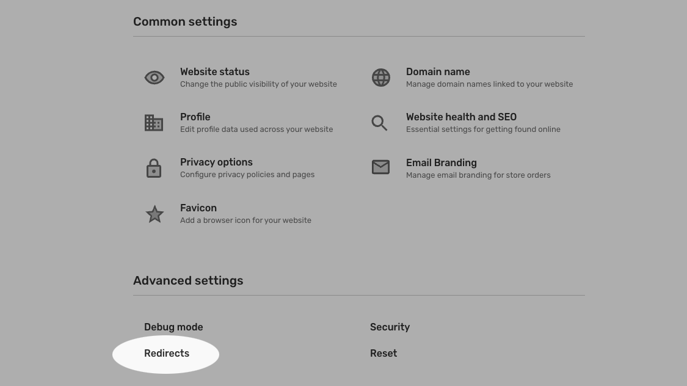Open Domain name settings
Image resolution: width=687 pixels, height=386 pixels.
coord(438,72)
